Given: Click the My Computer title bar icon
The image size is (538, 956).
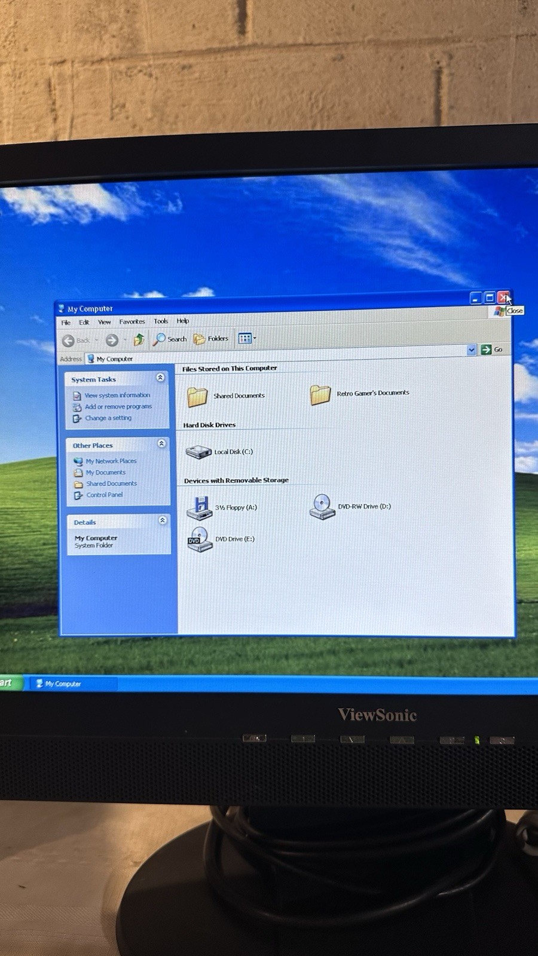Looking at the screenshot, I should (x=60, y=309).
